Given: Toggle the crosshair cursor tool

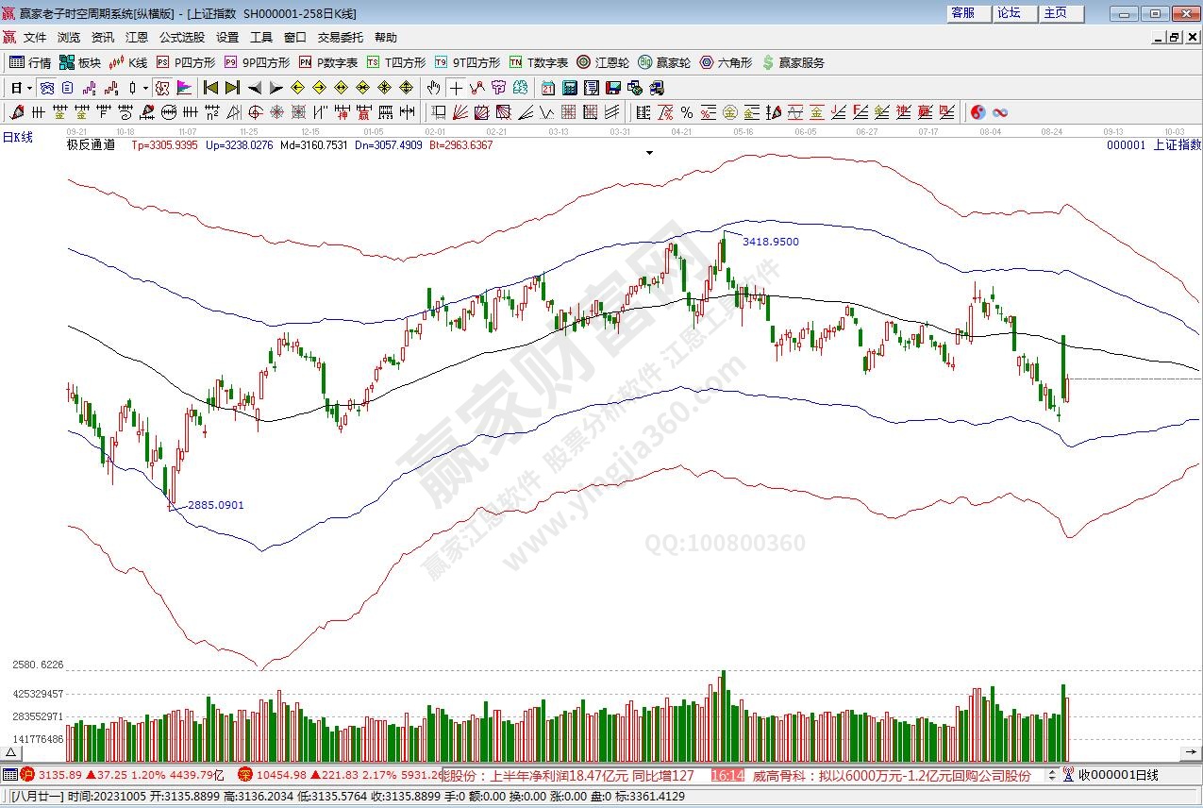Looking at the screenshot, I should (x=456, y=88).
